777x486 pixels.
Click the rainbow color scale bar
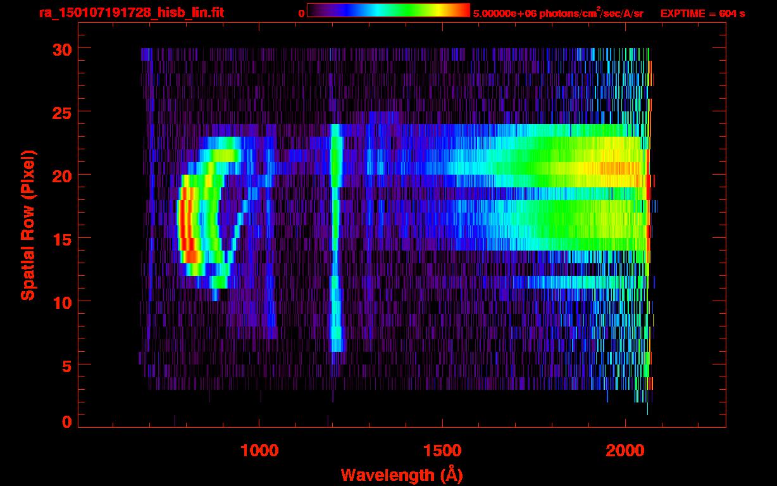click(388, 9)
